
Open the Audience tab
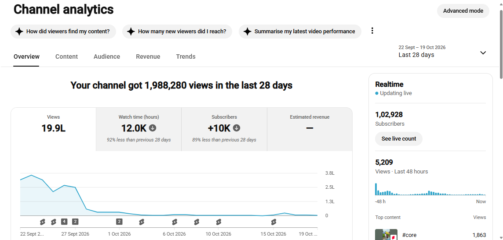(107, 56)
